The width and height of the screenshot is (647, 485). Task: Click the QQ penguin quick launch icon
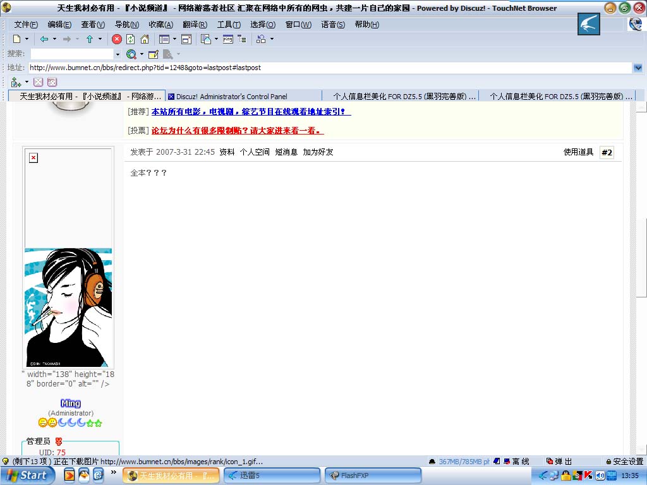[x=84, y=476]
